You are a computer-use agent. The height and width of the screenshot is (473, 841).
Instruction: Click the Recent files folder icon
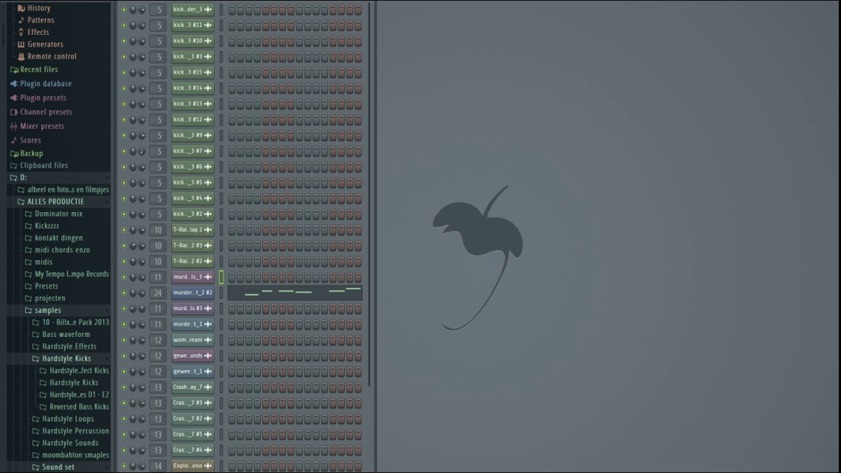point(14,70)
